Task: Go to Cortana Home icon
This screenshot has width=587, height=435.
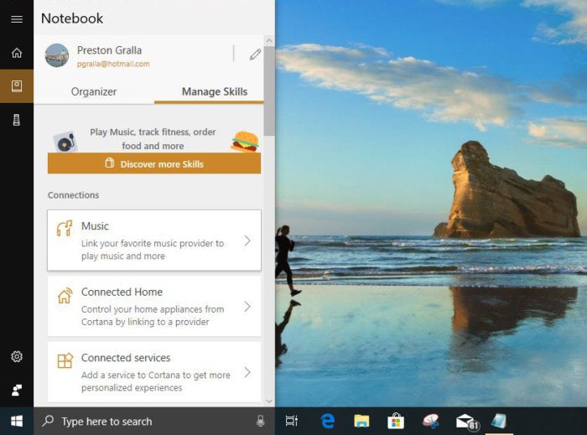Action: coord(17,53)
